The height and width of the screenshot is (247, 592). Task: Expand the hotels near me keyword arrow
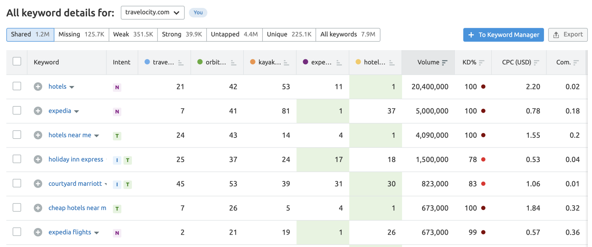(x=97, y=136)
